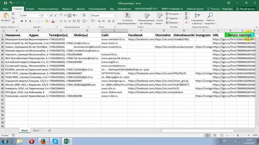The height and width of the screenshot is (145, 259).
Task: Open the cells Format dropdown
Action: pos(173,23)
